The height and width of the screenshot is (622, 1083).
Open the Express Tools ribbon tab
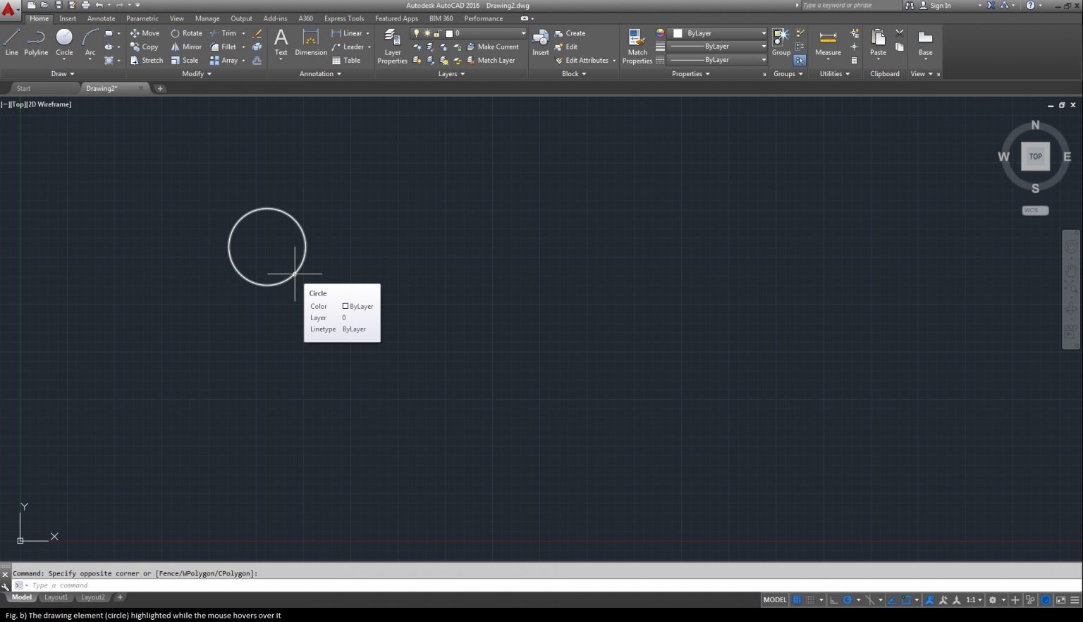pos(343,18)
